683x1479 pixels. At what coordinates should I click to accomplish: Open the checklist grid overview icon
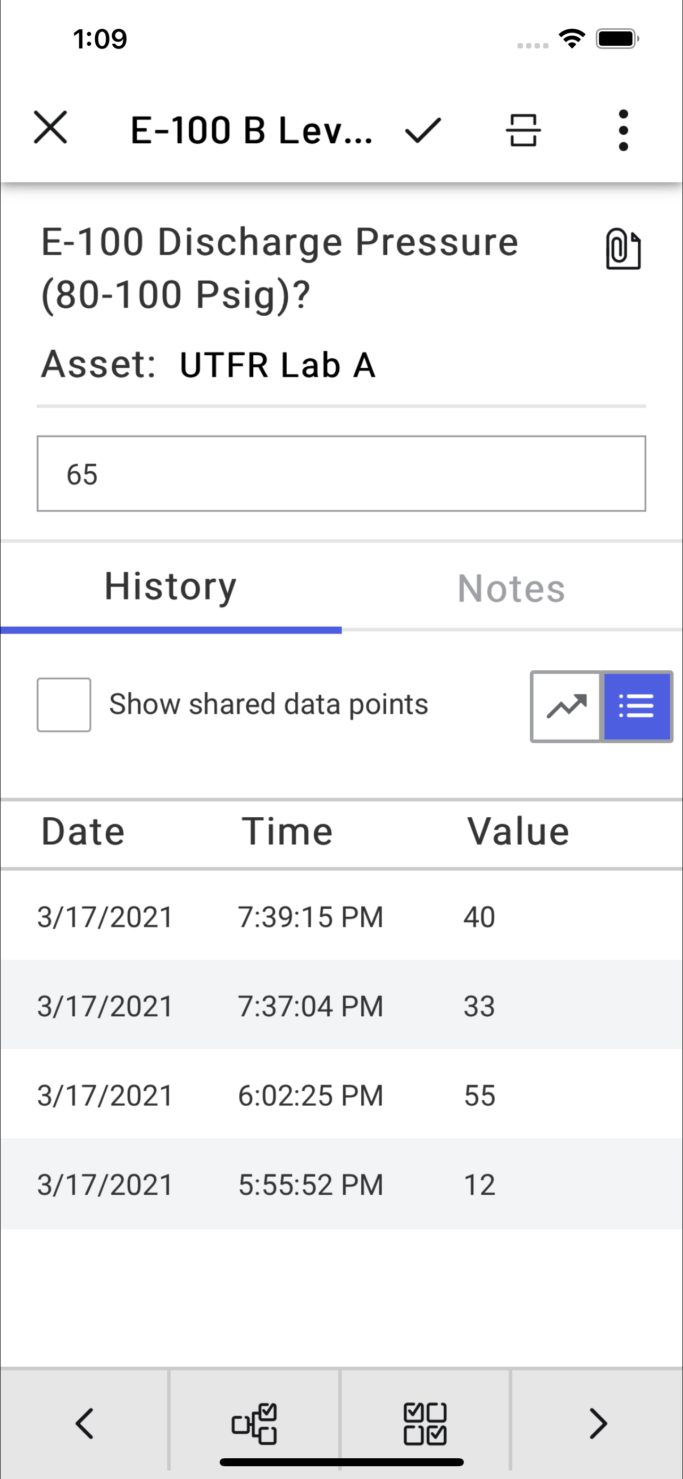coord(425,1423)
